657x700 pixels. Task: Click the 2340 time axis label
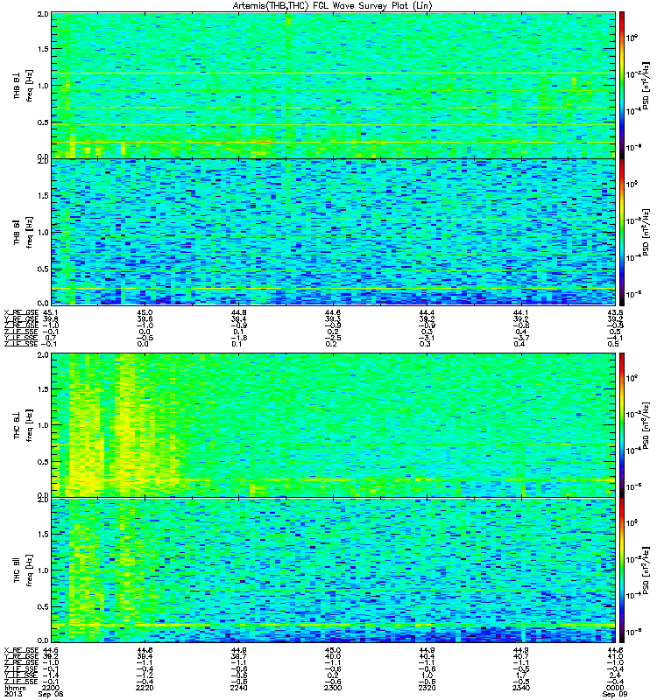point(521,688)
